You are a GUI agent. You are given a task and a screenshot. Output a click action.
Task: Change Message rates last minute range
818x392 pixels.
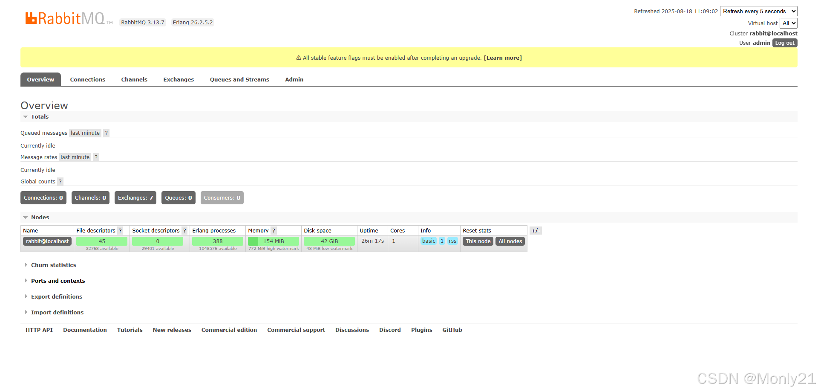pyautogui.click(x=75, y=157)
